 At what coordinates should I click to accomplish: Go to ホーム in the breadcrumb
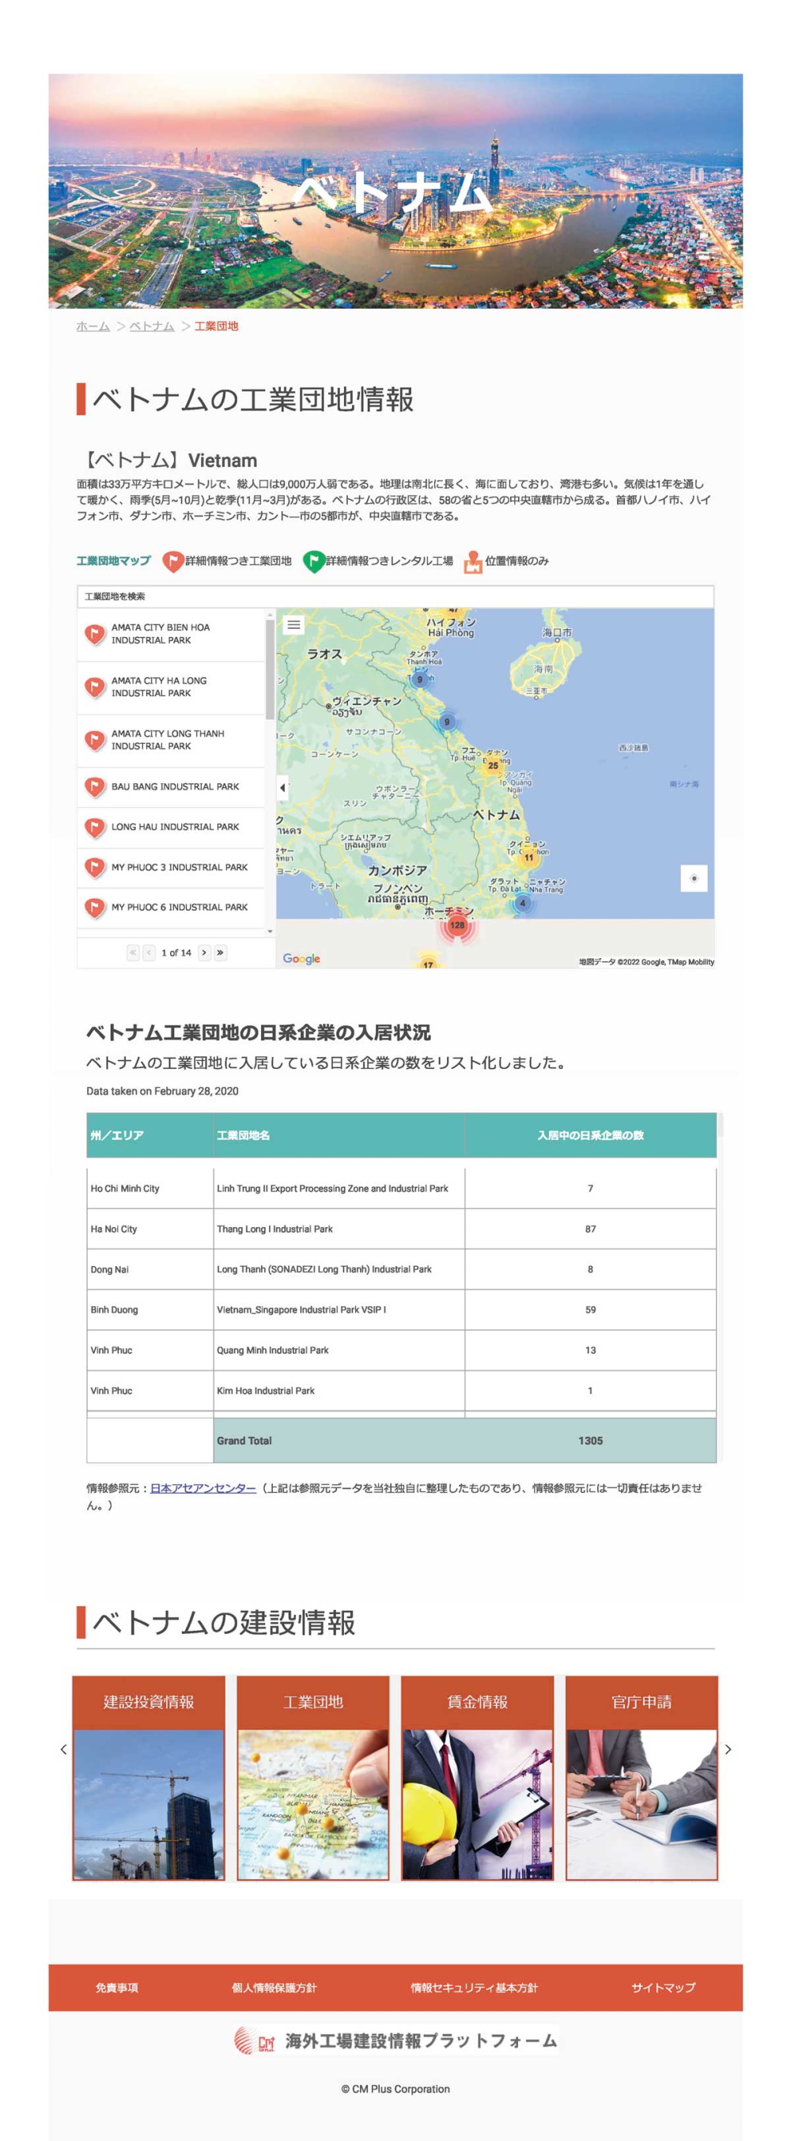(93, 326)
